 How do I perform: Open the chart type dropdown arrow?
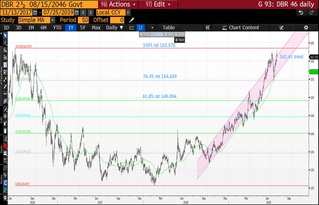click(x=152, y=27)
